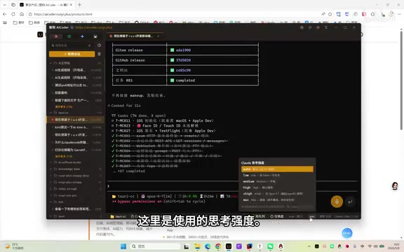Click the trash icon beside the new-session button

99,54
